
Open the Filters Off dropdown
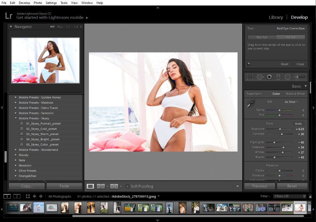(x=289, y=196)
